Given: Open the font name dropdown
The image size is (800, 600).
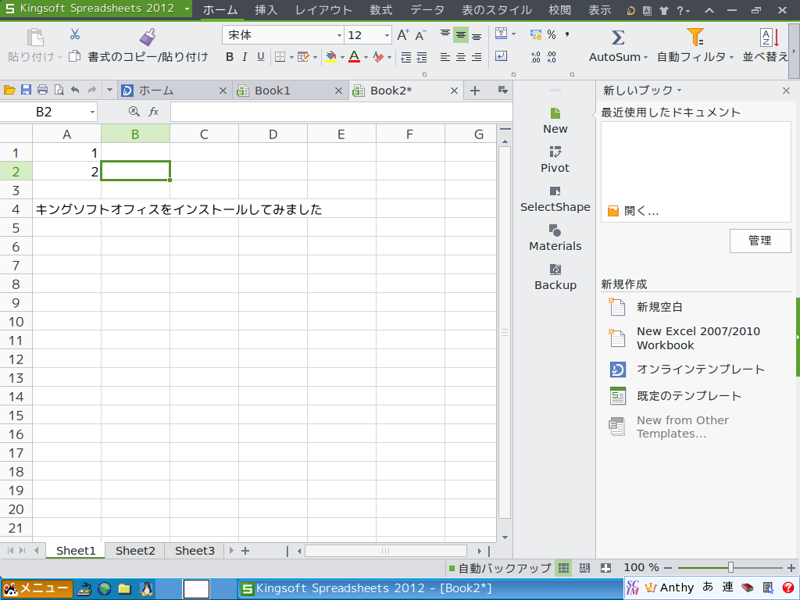Looking at the screenshot, I should coord(339,36).
